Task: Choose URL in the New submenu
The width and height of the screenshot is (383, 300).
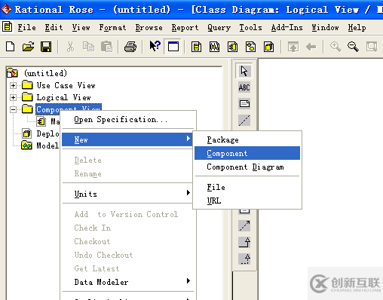Action: pyautogui.click(x=247, y=201)
